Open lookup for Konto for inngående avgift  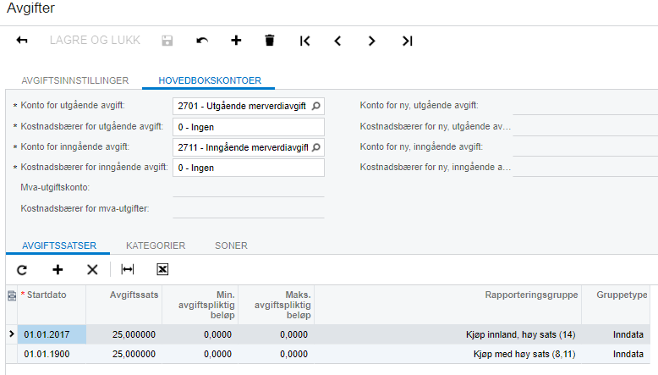pos(316,147)
